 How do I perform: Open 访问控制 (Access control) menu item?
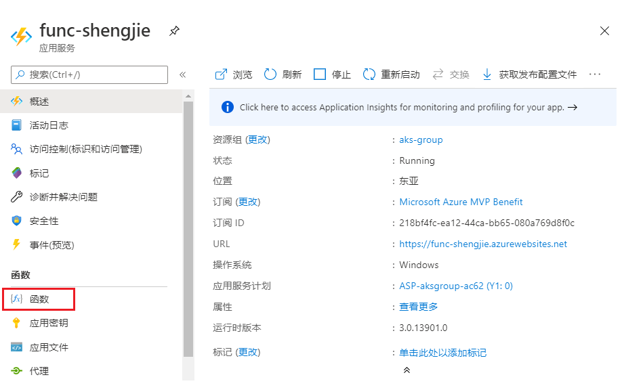[85, 149]
